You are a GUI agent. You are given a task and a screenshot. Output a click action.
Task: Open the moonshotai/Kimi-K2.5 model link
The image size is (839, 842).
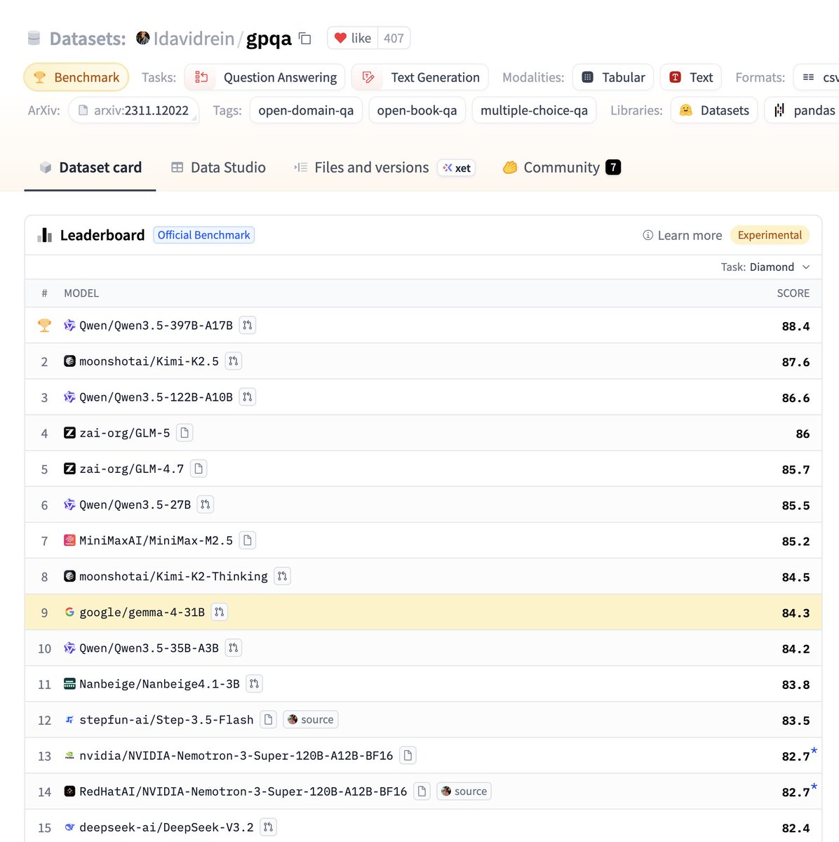click(149, 361)
